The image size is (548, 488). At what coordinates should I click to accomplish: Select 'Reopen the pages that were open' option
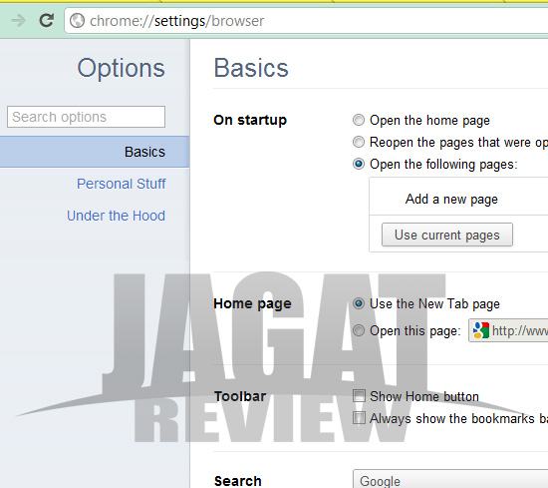[x=359, y=142]
